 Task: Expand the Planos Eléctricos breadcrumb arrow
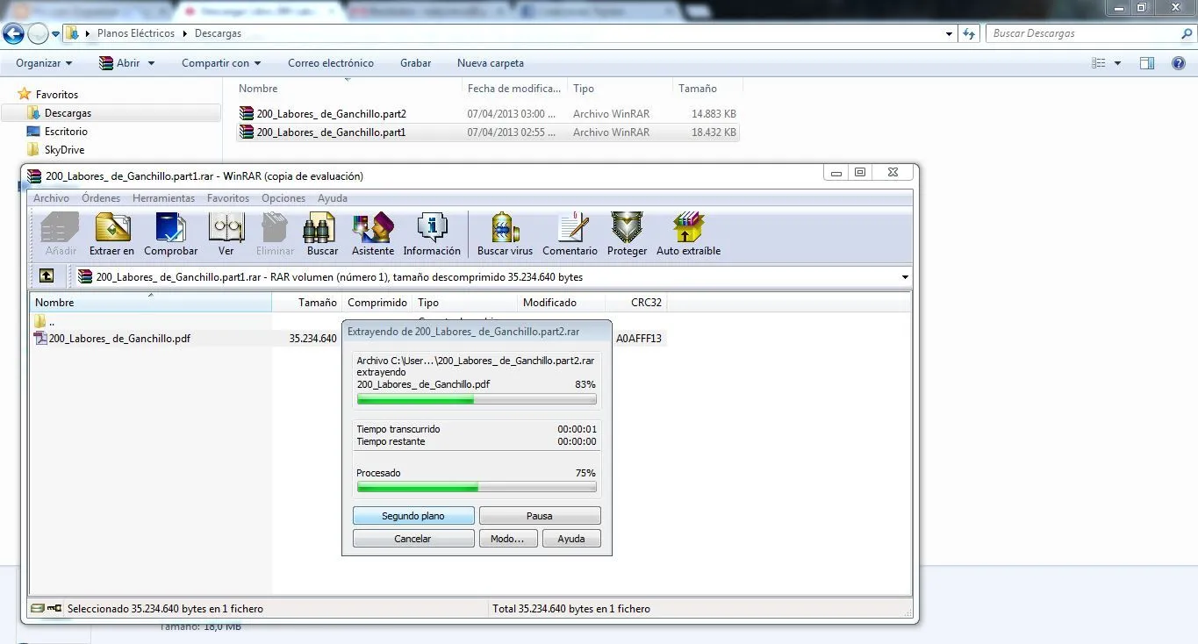[x=184, y=33]
